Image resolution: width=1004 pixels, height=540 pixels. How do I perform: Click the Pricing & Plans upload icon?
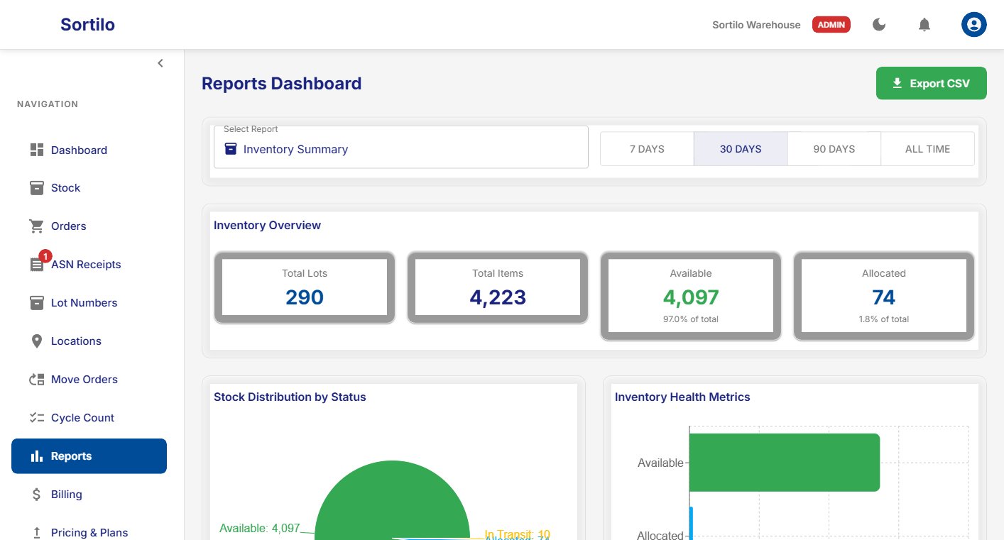click(x=37, y=533)
